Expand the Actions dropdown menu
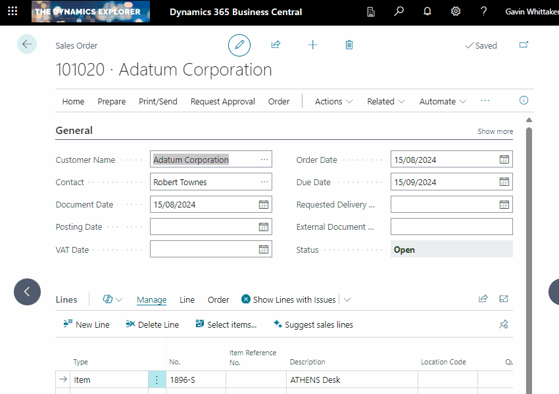The image size is (559, 394). (333, 101)
